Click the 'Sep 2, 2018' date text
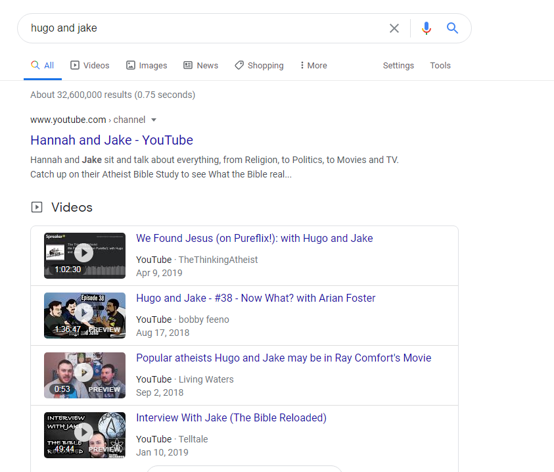 click(x=160, y=392)
